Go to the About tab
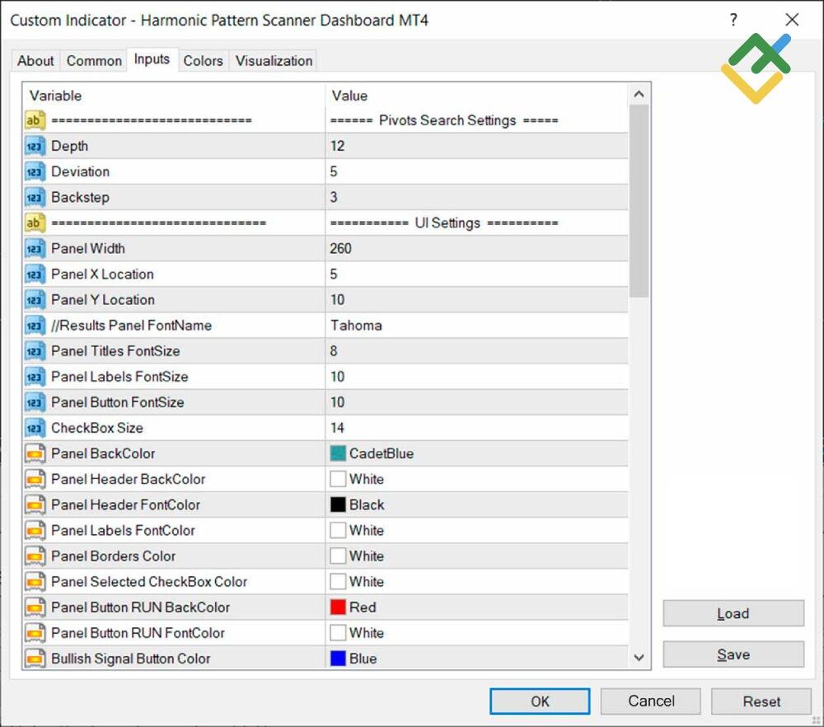Screen dimensions: 824x727 pyautogui.click(x=35, y=61)
